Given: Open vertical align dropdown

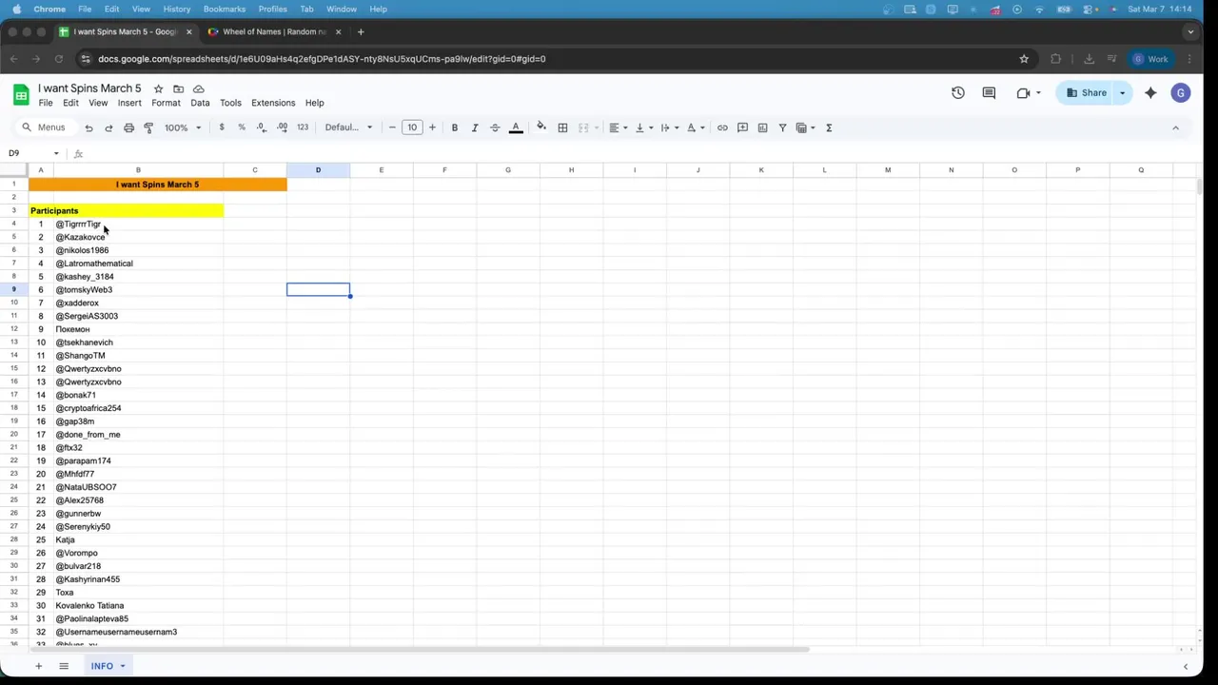Looking at the screenshot, I should 643,127.
